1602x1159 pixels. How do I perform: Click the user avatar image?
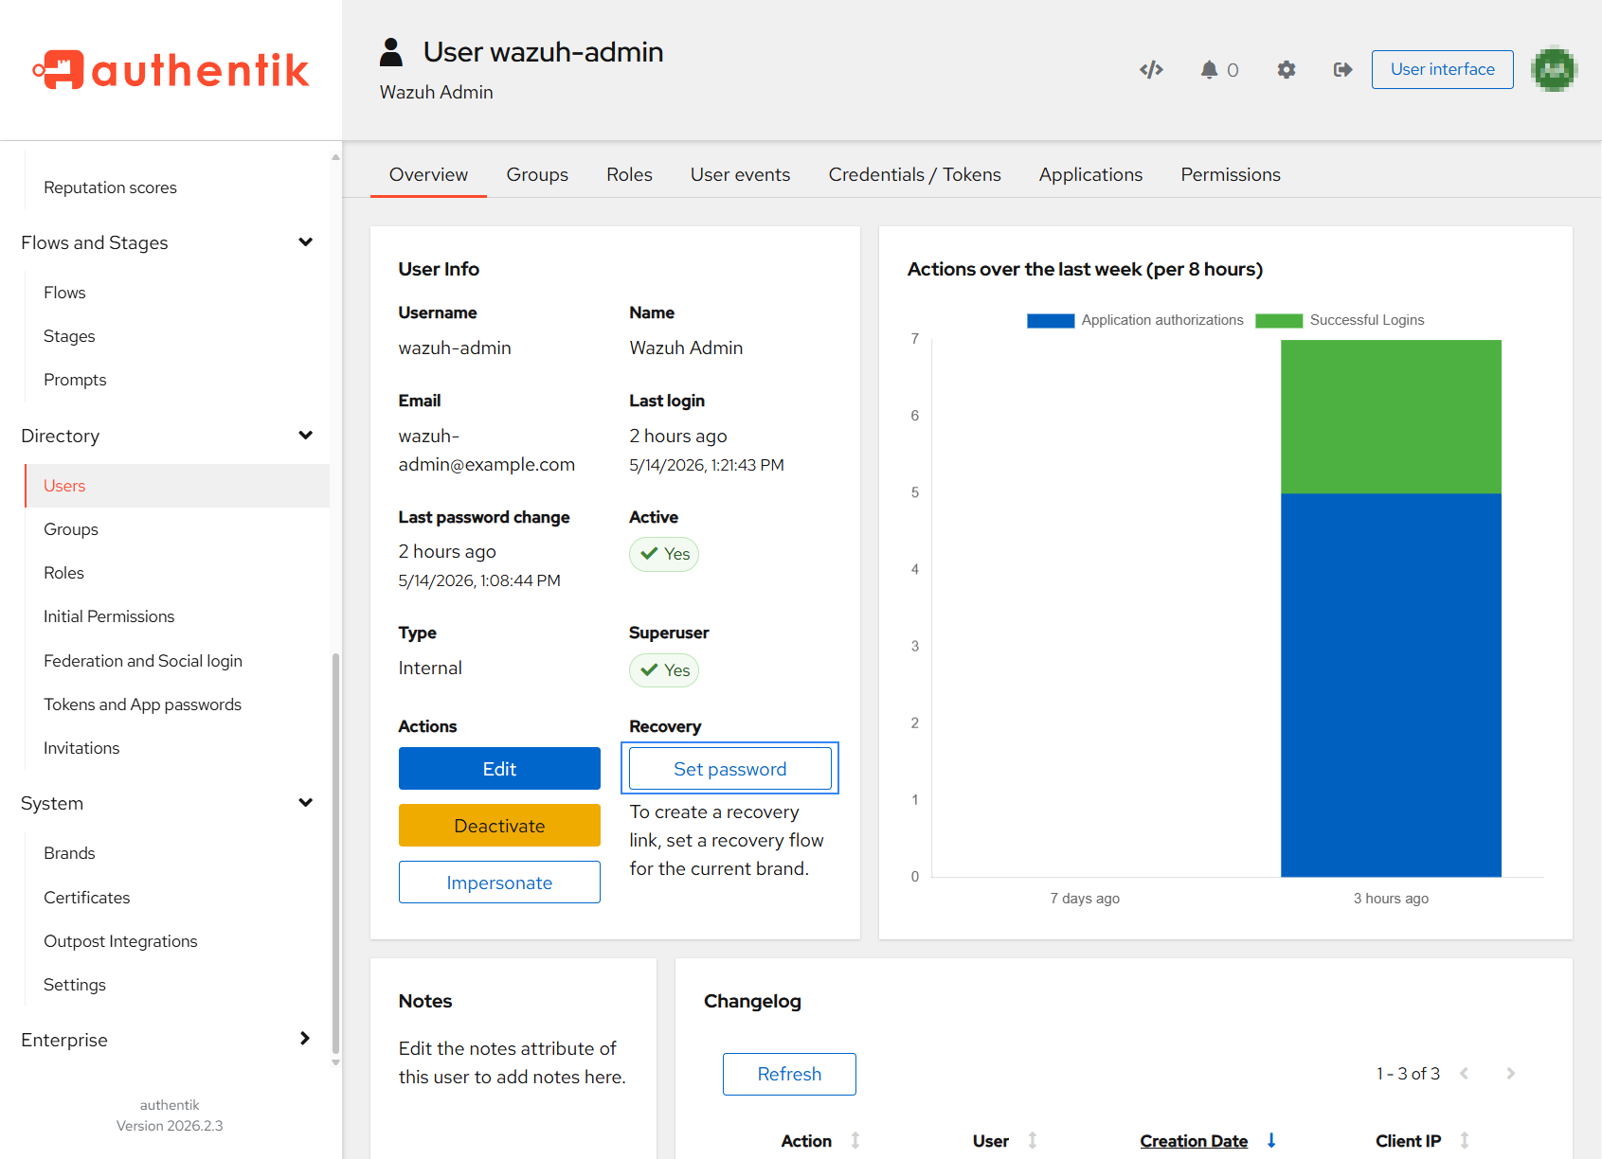coord(1554,69)
